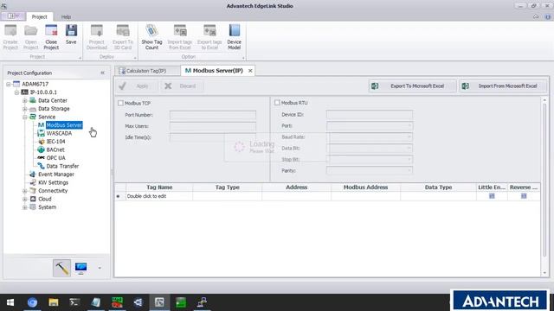The height and width of the screenshot is (311, 554).
Task: Open the Windows Start menu
Action: click(x=10, y=302)
